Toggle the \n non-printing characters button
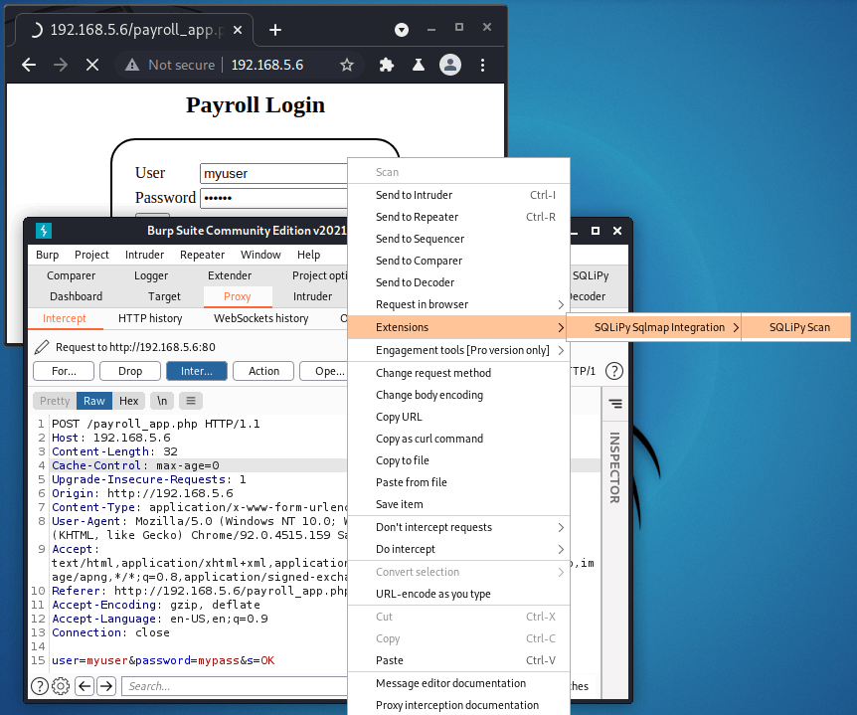 click(162, 401)
